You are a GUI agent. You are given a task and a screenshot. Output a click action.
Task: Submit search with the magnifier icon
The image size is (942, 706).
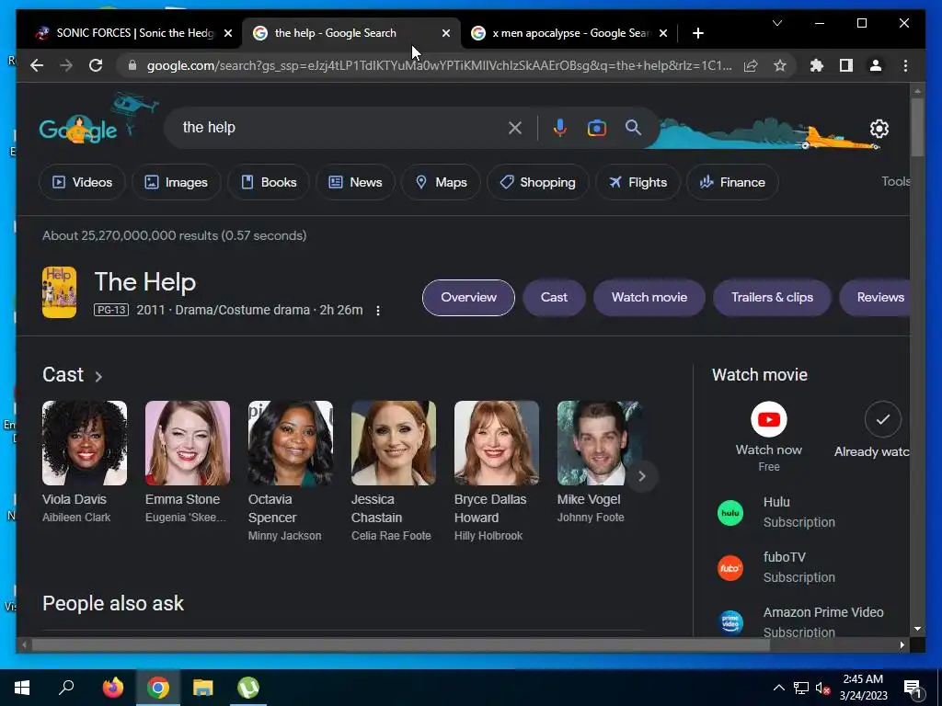(633, 127)
